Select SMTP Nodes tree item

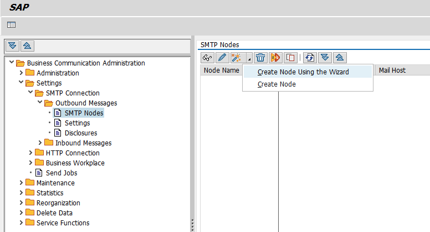84,113
